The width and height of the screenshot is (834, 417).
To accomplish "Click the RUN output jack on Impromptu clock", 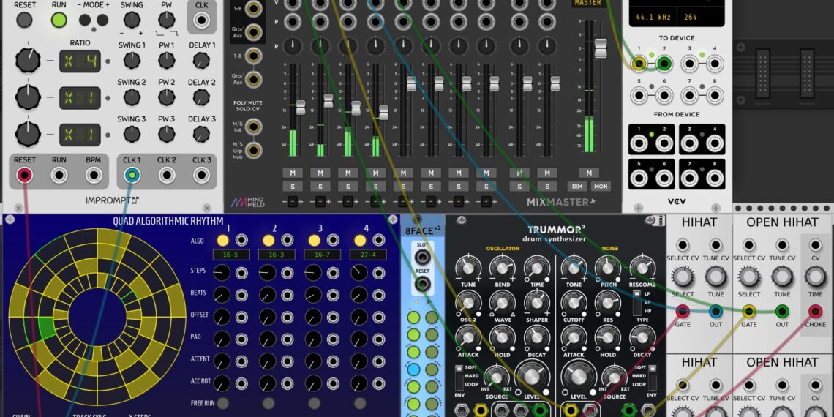I will coord(59,175).
